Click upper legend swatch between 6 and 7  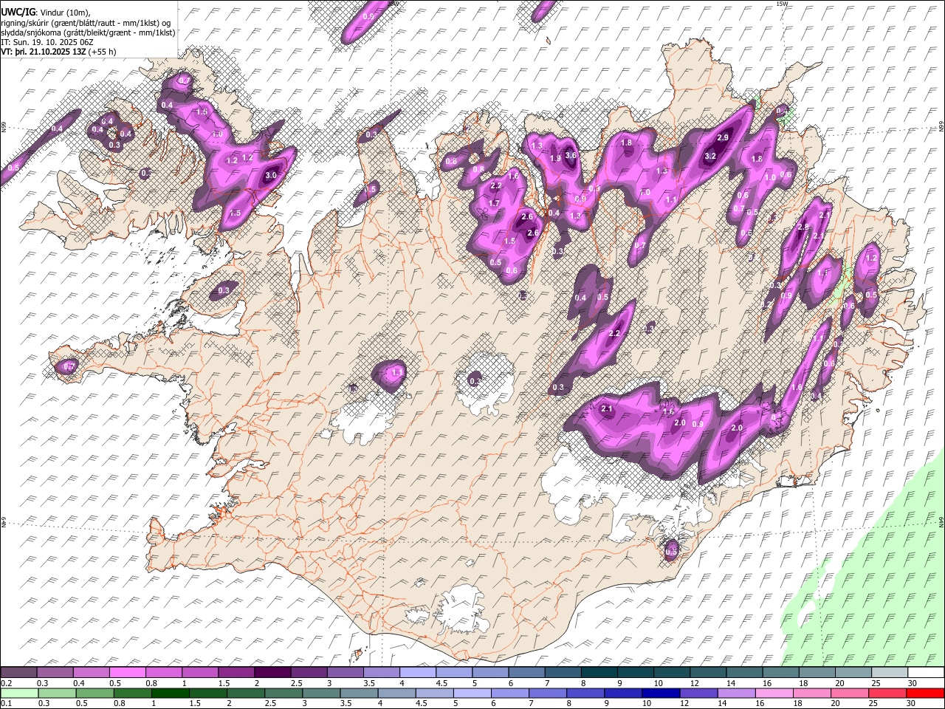[526, 673]
